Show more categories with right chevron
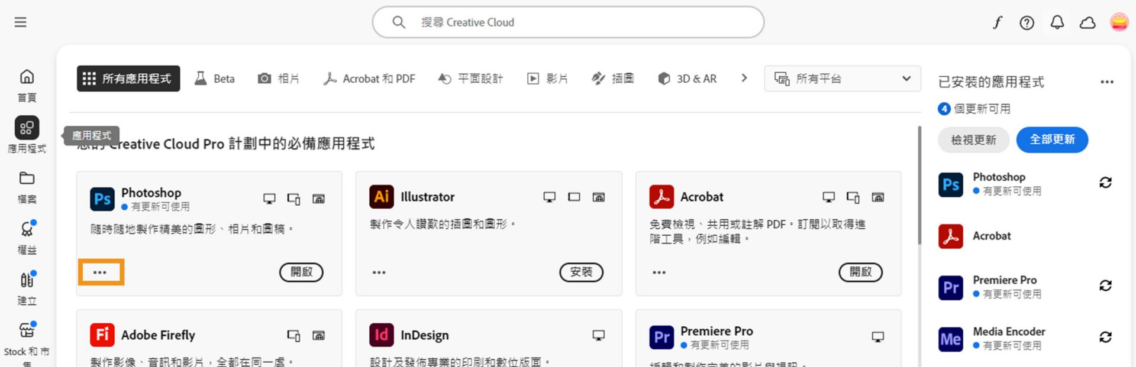The width and height of the screenshot is (1136, 367). click(744, 78)
